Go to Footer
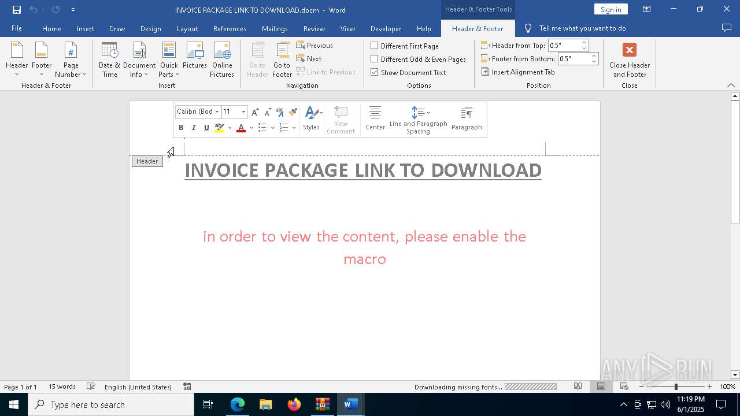 click(282, 60)
